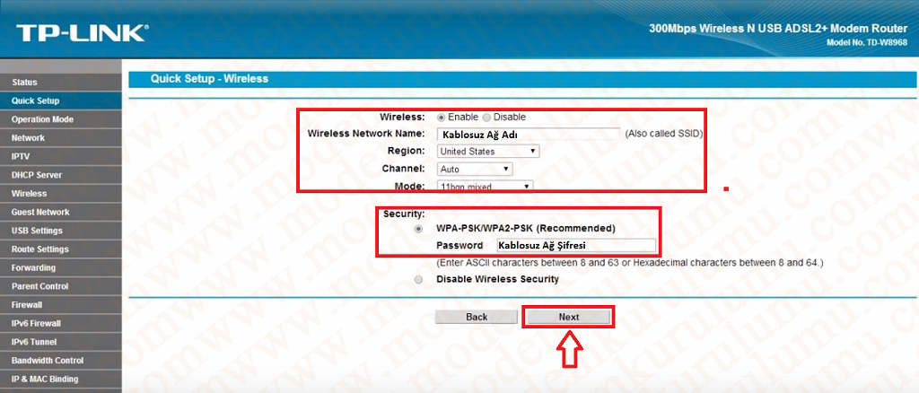The width and height of the screenshot is (919, 393).
Task: Select Disable Wireless Security radio button
Action: [418, 280]
